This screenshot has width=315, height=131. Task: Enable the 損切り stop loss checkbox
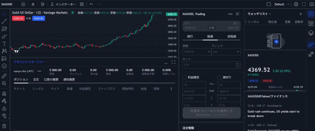click(x=219, y=77)
